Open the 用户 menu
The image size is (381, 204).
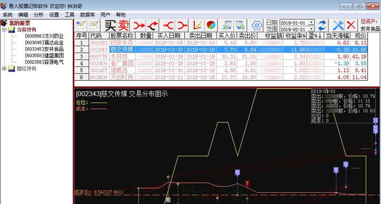105,15
